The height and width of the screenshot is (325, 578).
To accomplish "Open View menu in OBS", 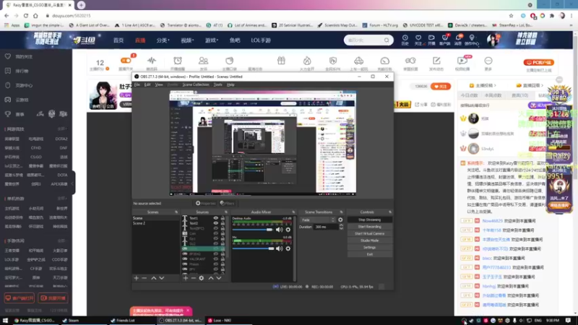I will (x=159, y=84).
